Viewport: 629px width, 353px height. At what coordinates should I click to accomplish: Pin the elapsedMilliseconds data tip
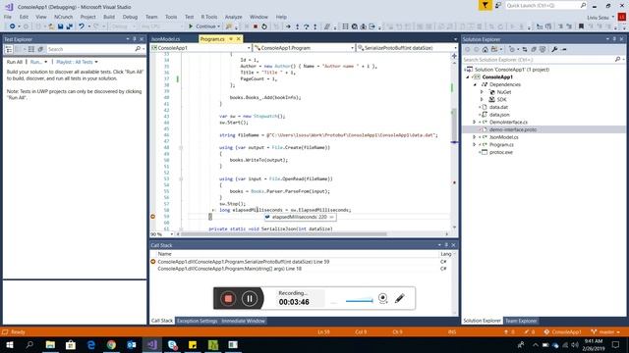(x=331, y=217)
